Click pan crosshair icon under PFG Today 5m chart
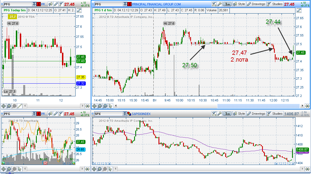 pos(3,106)
